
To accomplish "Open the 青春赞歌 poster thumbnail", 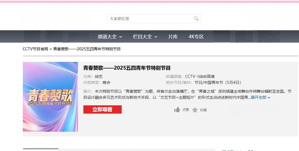I will pyautogui.click(x=50, y=97).
